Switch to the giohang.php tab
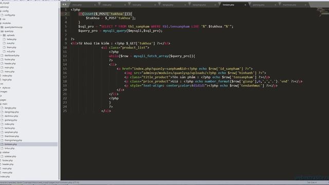Viewport: 329px width, 185px height. (264, 5)
